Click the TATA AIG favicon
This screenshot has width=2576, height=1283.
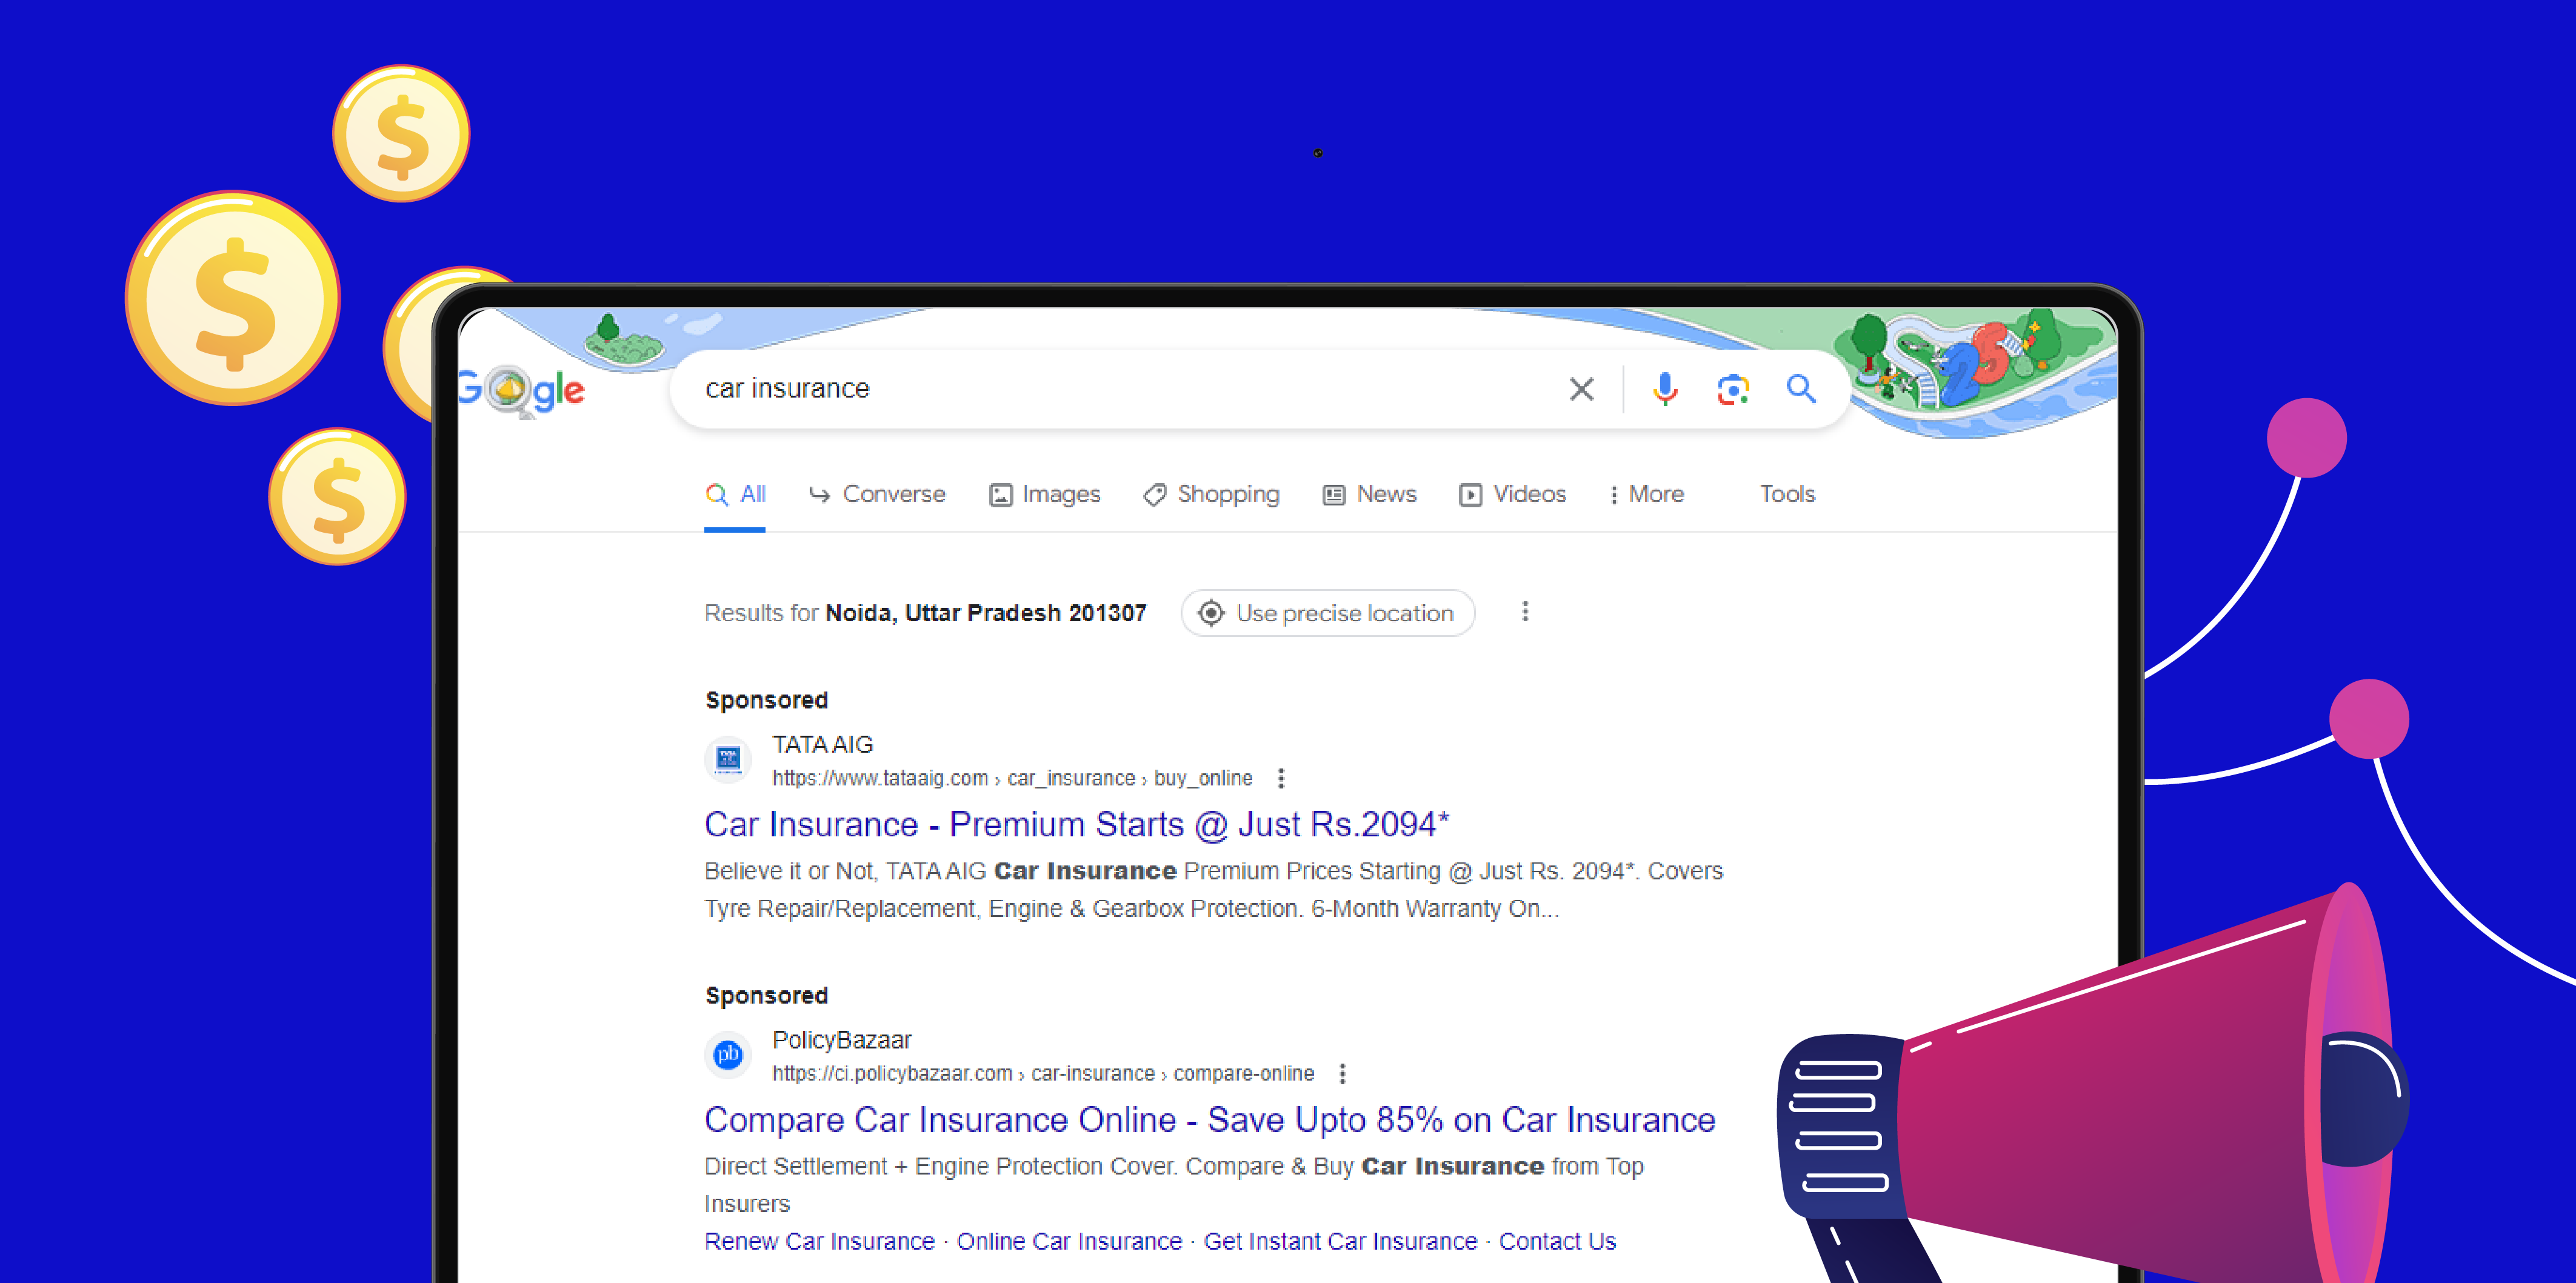(x=728, y=760)
